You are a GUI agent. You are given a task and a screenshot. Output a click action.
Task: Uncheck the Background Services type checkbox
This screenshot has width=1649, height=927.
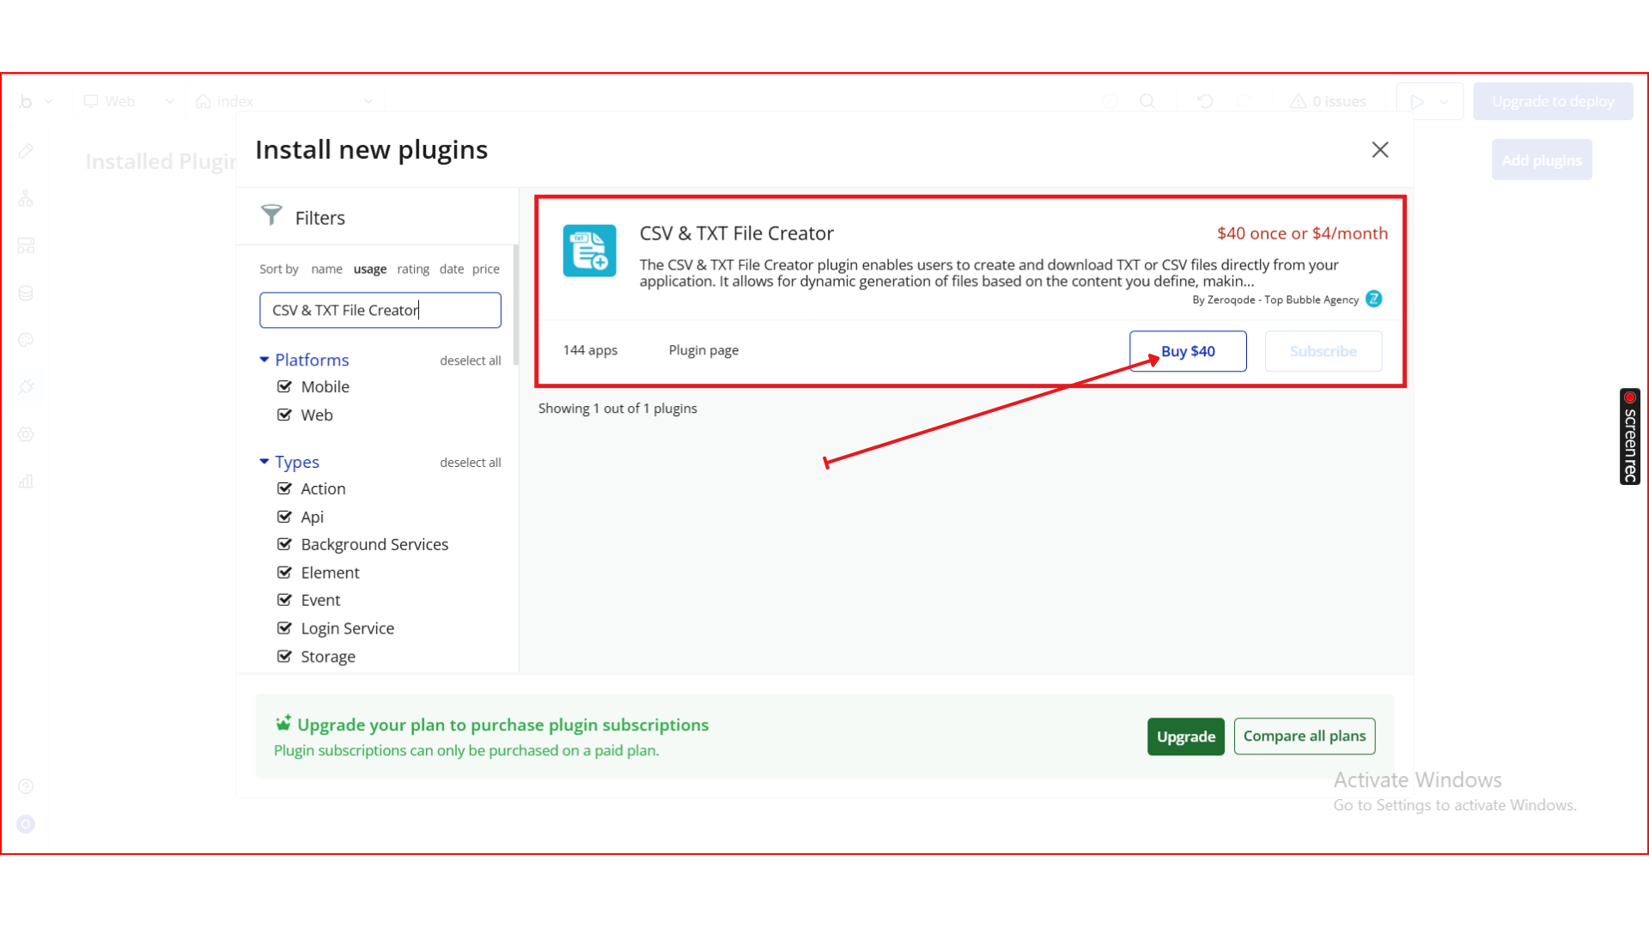pyautogui.click(x=284, y=544)
